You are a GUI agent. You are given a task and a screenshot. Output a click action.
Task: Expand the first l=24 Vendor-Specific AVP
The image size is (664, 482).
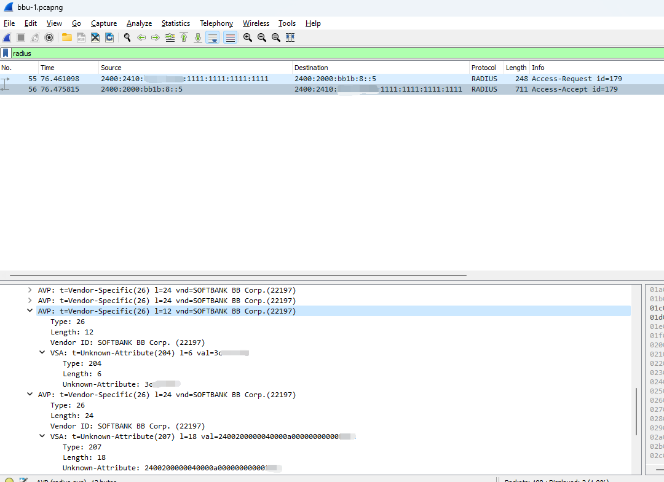point(30,290)
